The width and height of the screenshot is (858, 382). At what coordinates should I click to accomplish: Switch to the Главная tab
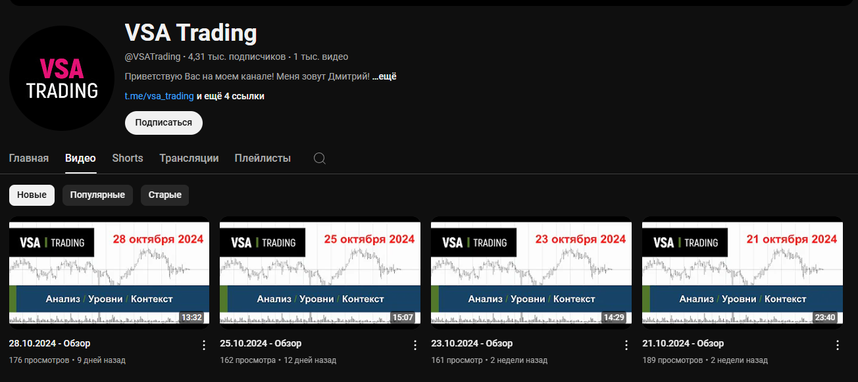(29, 158)
